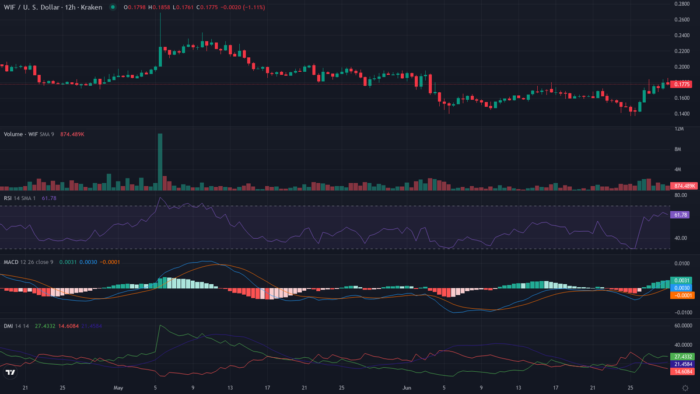This screenshot has width=700, height=394.
Task: Click the 8M volume scale tick
Action: point(678,149)
